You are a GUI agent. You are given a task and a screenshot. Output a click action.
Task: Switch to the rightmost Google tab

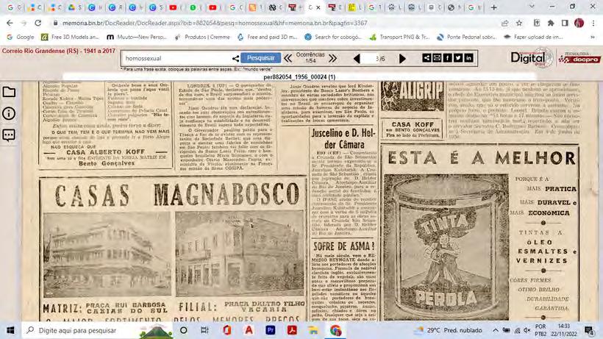pos(474,7)
